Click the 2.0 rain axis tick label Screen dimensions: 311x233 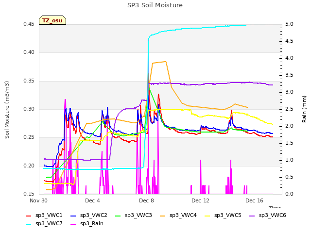click(289, 126)
